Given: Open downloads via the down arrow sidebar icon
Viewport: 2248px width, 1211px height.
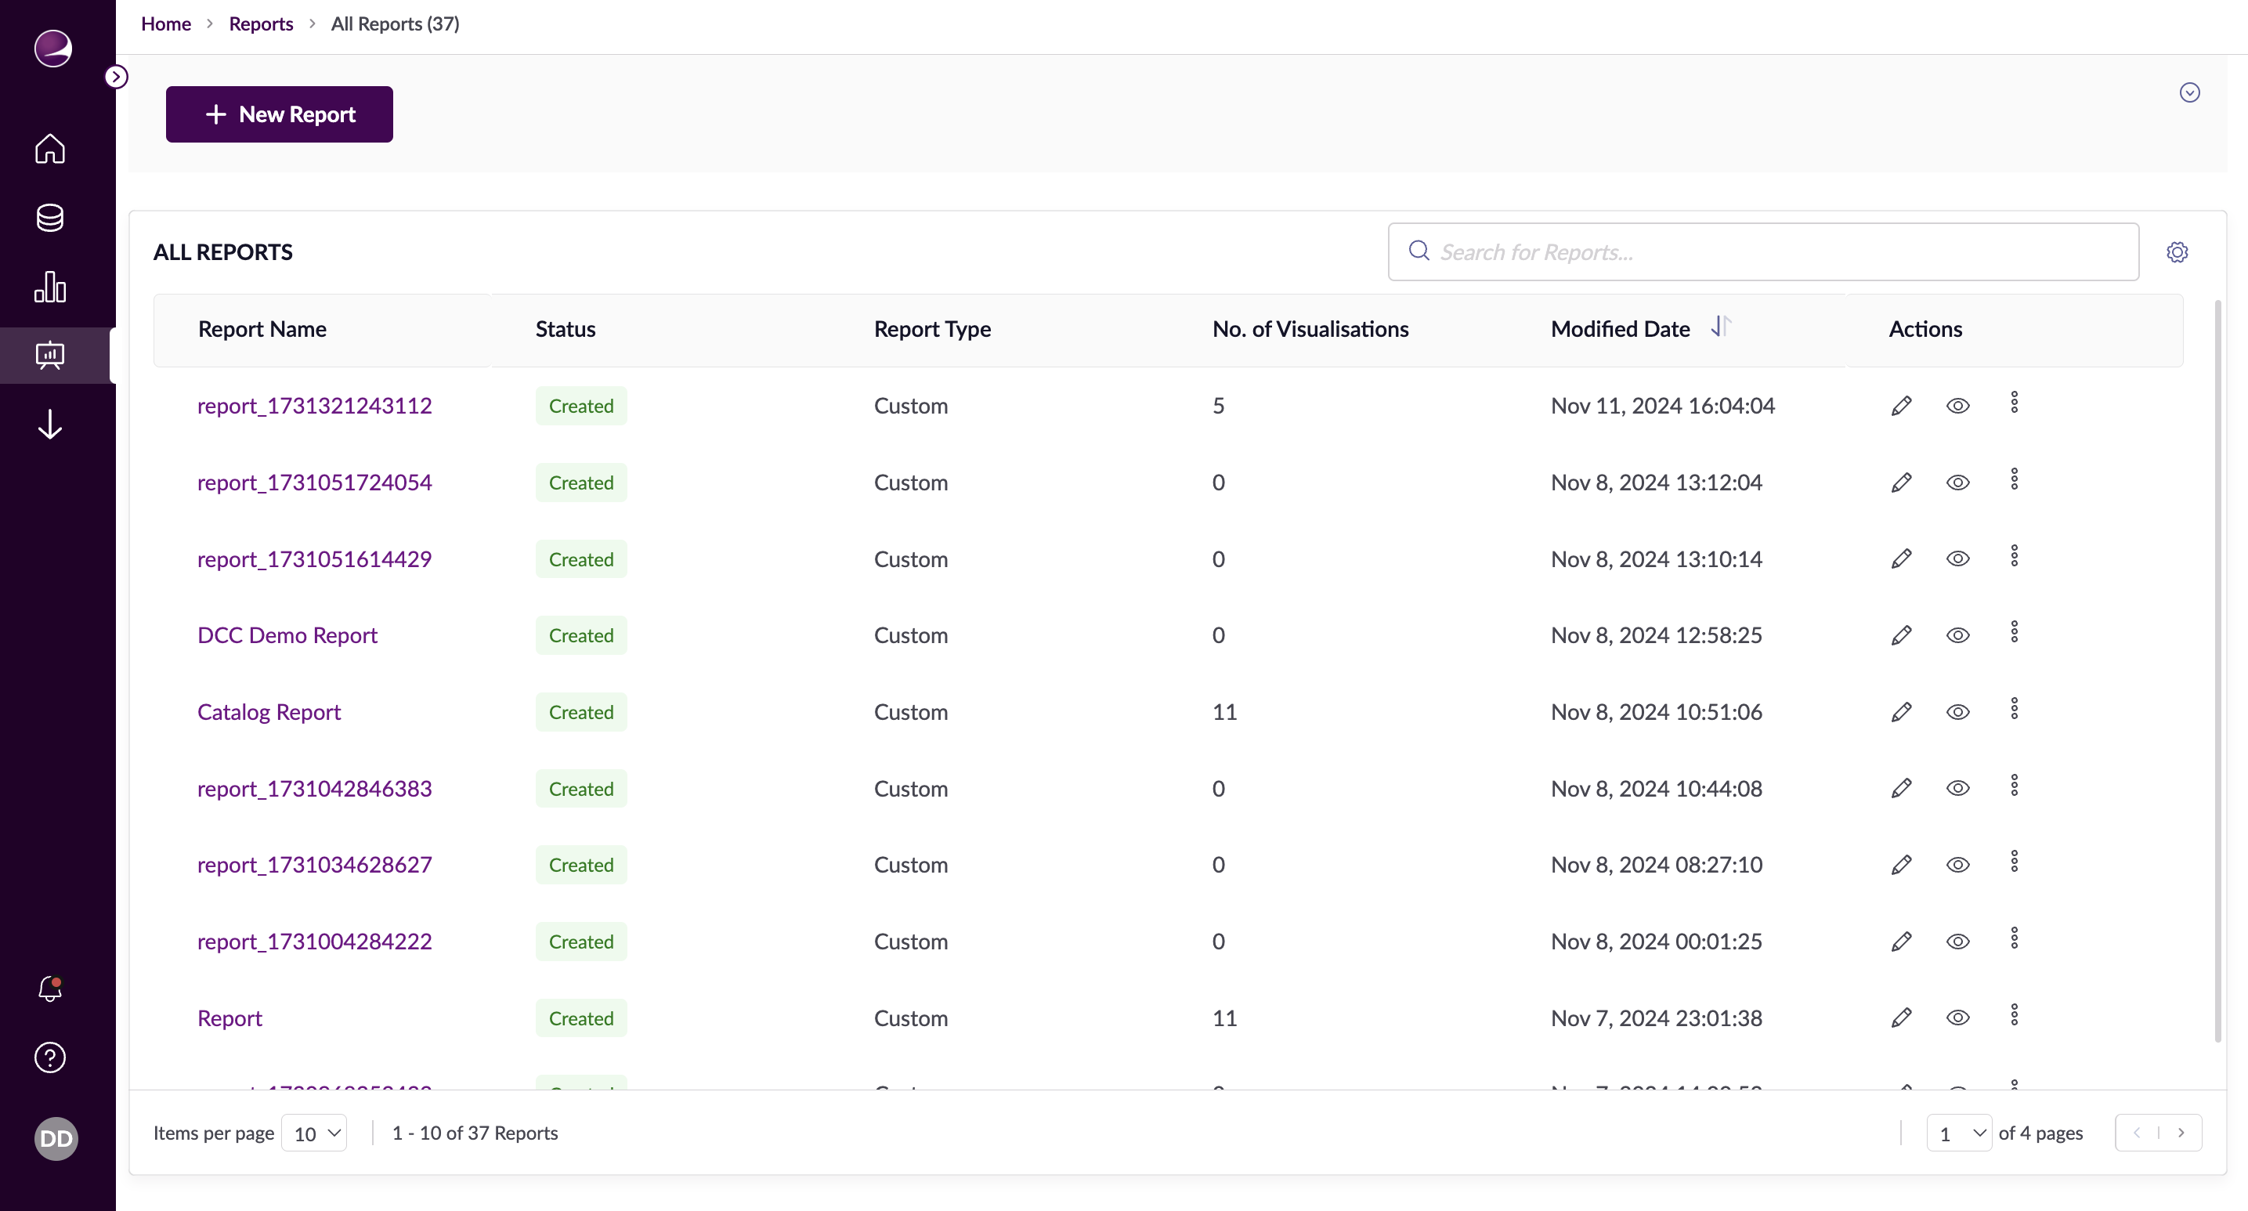Looking at the screenshot, I should pyautogui.click(x=50, y=425).
